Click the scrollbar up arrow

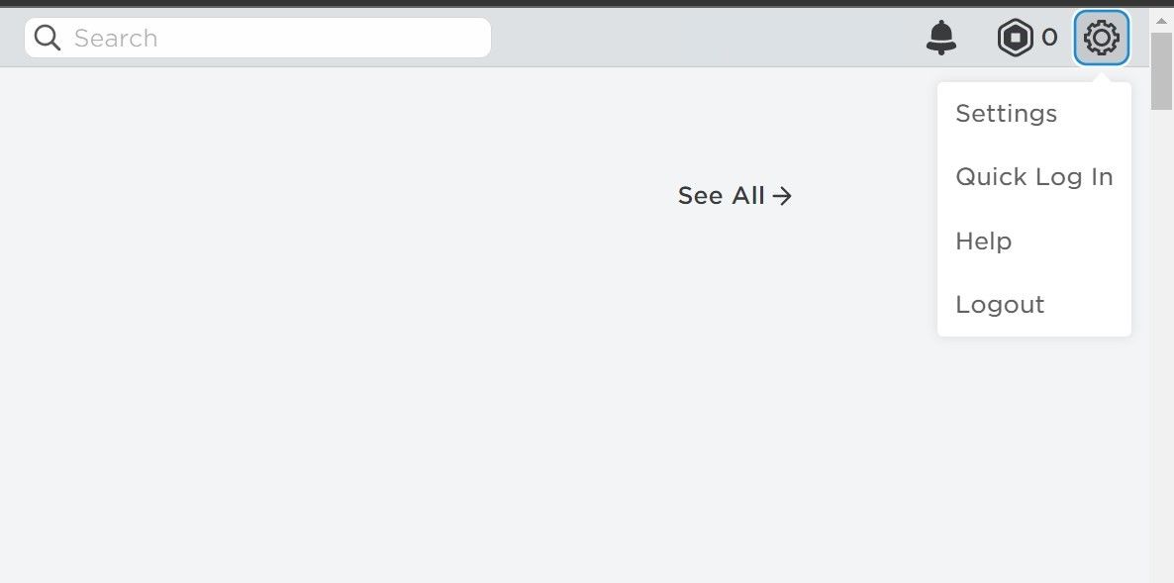pyautogui.click(x=1161, y=21)
